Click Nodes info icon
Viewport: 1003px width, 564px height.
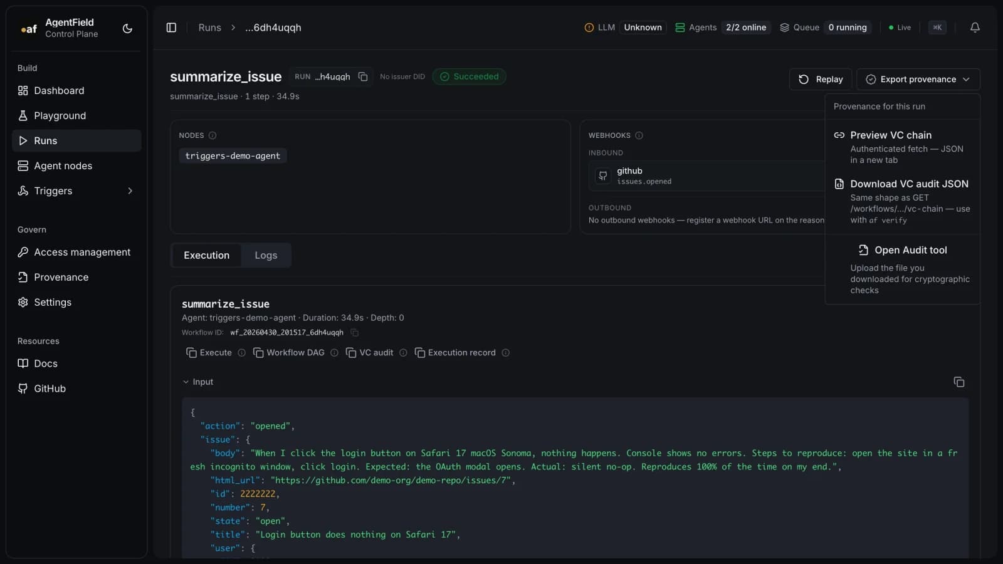(x=213, y=135)
